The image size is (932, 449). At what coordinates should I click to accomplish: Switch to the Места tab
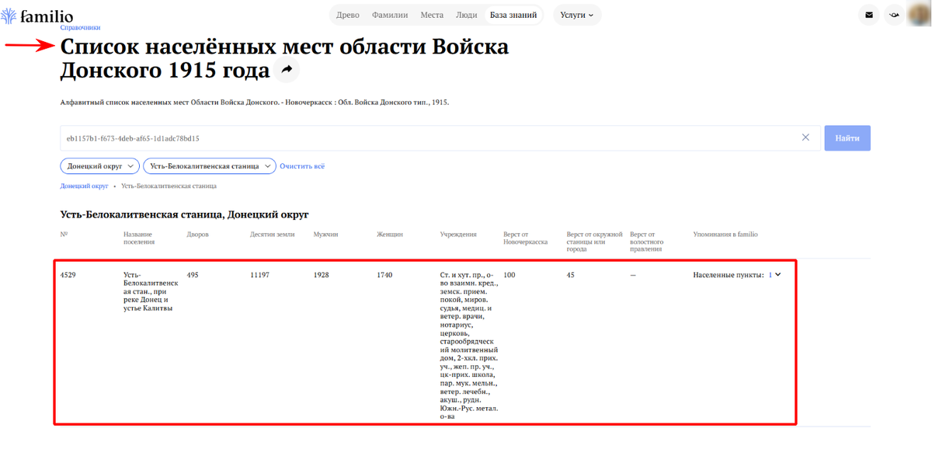coord(432,14)
